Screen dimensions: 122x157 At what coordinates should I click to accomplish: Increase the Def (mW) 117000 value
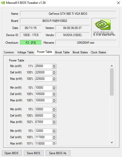tap(54, 136)
